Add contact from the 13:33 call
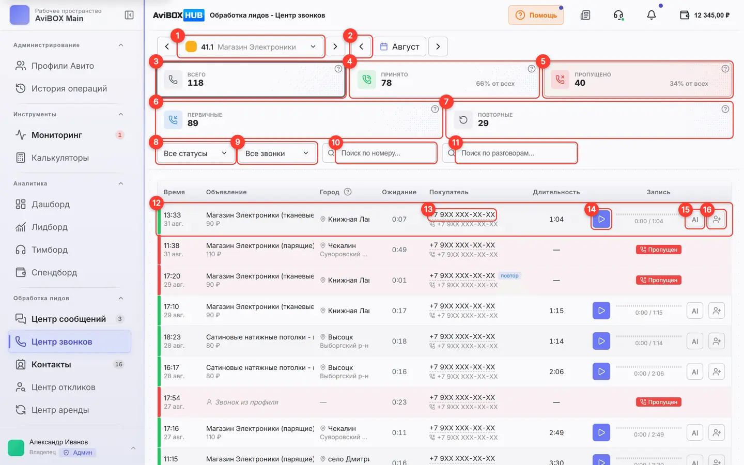This screenshot has height=465, width=744. (x=717, y=220)
